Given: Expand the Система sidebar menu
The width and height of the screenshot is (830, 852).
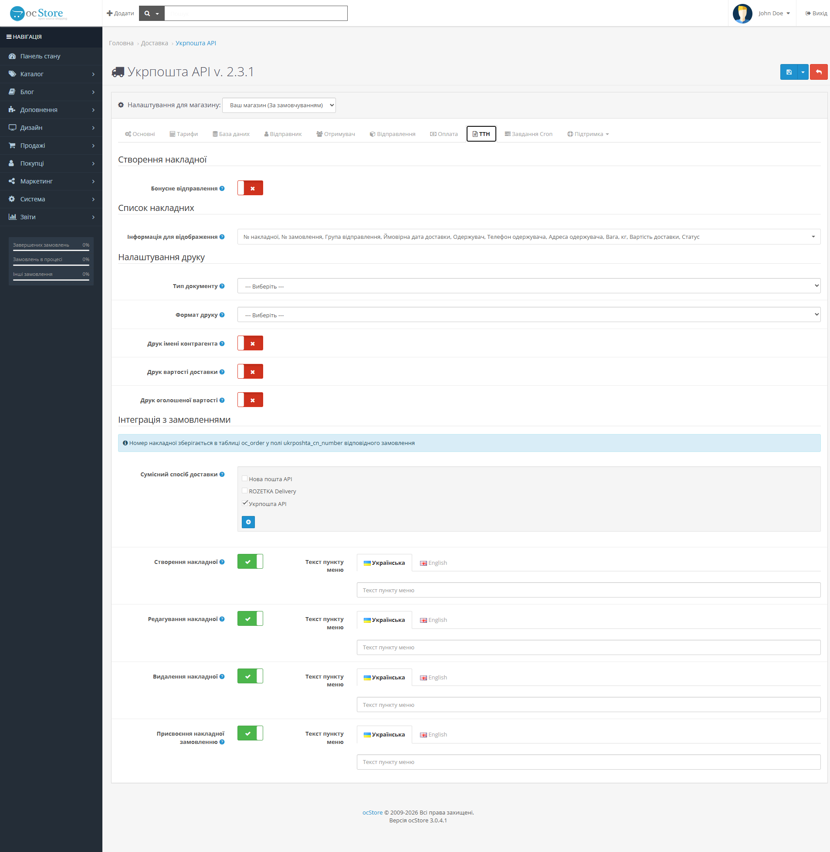Looking at the screenshot, I should [51, 199].
